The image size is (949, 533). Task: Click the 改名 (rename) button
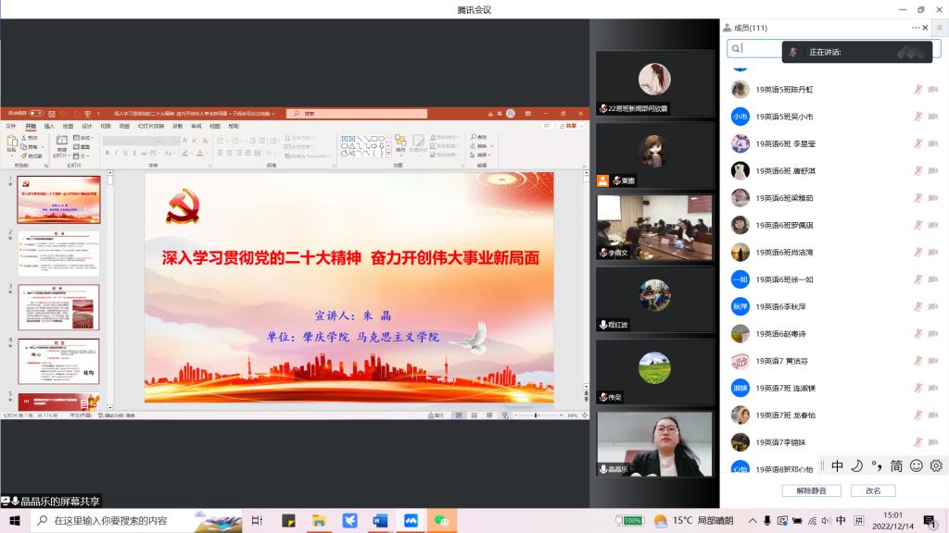[x=873, y=490]
